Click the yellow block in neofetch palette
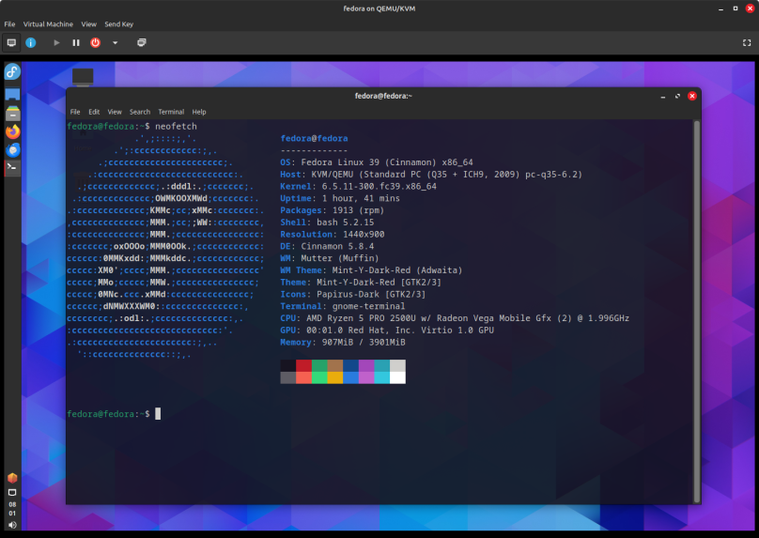Viewport: 759px width, 538px height. point(335,377)
